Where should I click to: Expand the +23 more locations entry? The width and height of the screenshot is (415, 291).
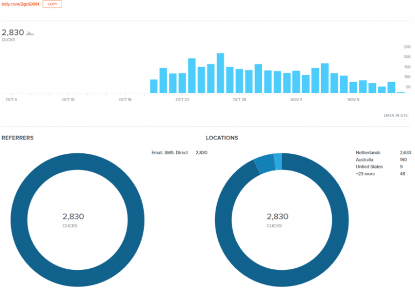[364, 174]
